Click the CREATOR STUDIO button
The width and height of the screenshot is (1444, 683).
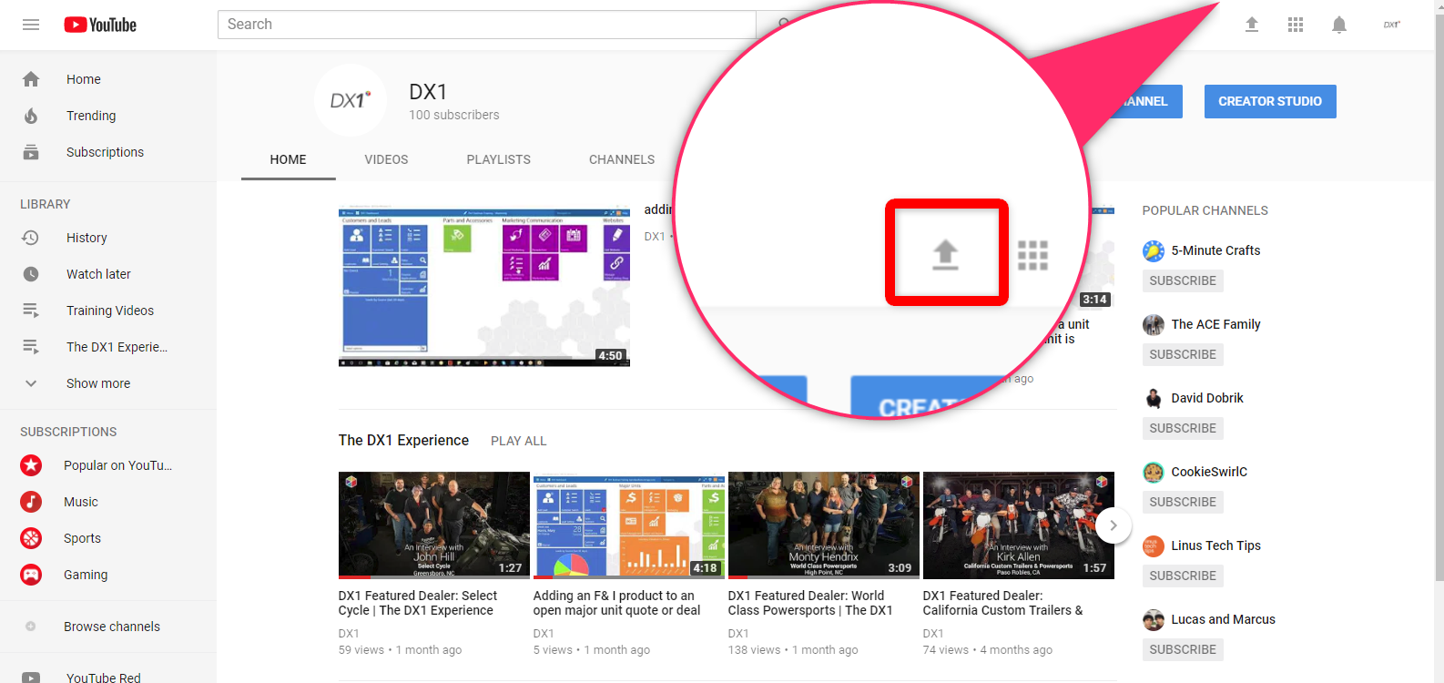click(1270, 101)
